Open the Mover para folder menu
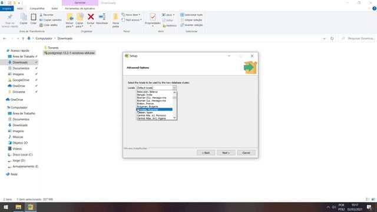Image resolution: width=377 pixels, height=212 pixels. 70,21
